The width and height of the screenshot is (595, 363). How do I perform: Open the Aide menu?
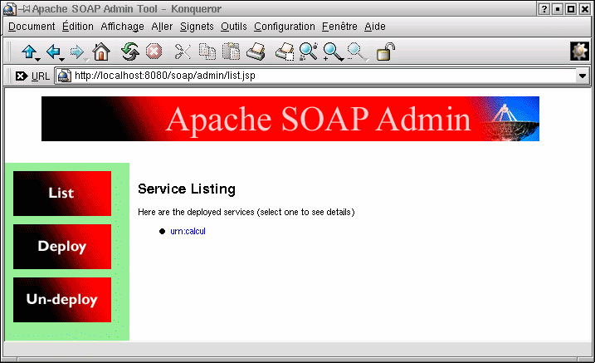click(x=375, y=27)
